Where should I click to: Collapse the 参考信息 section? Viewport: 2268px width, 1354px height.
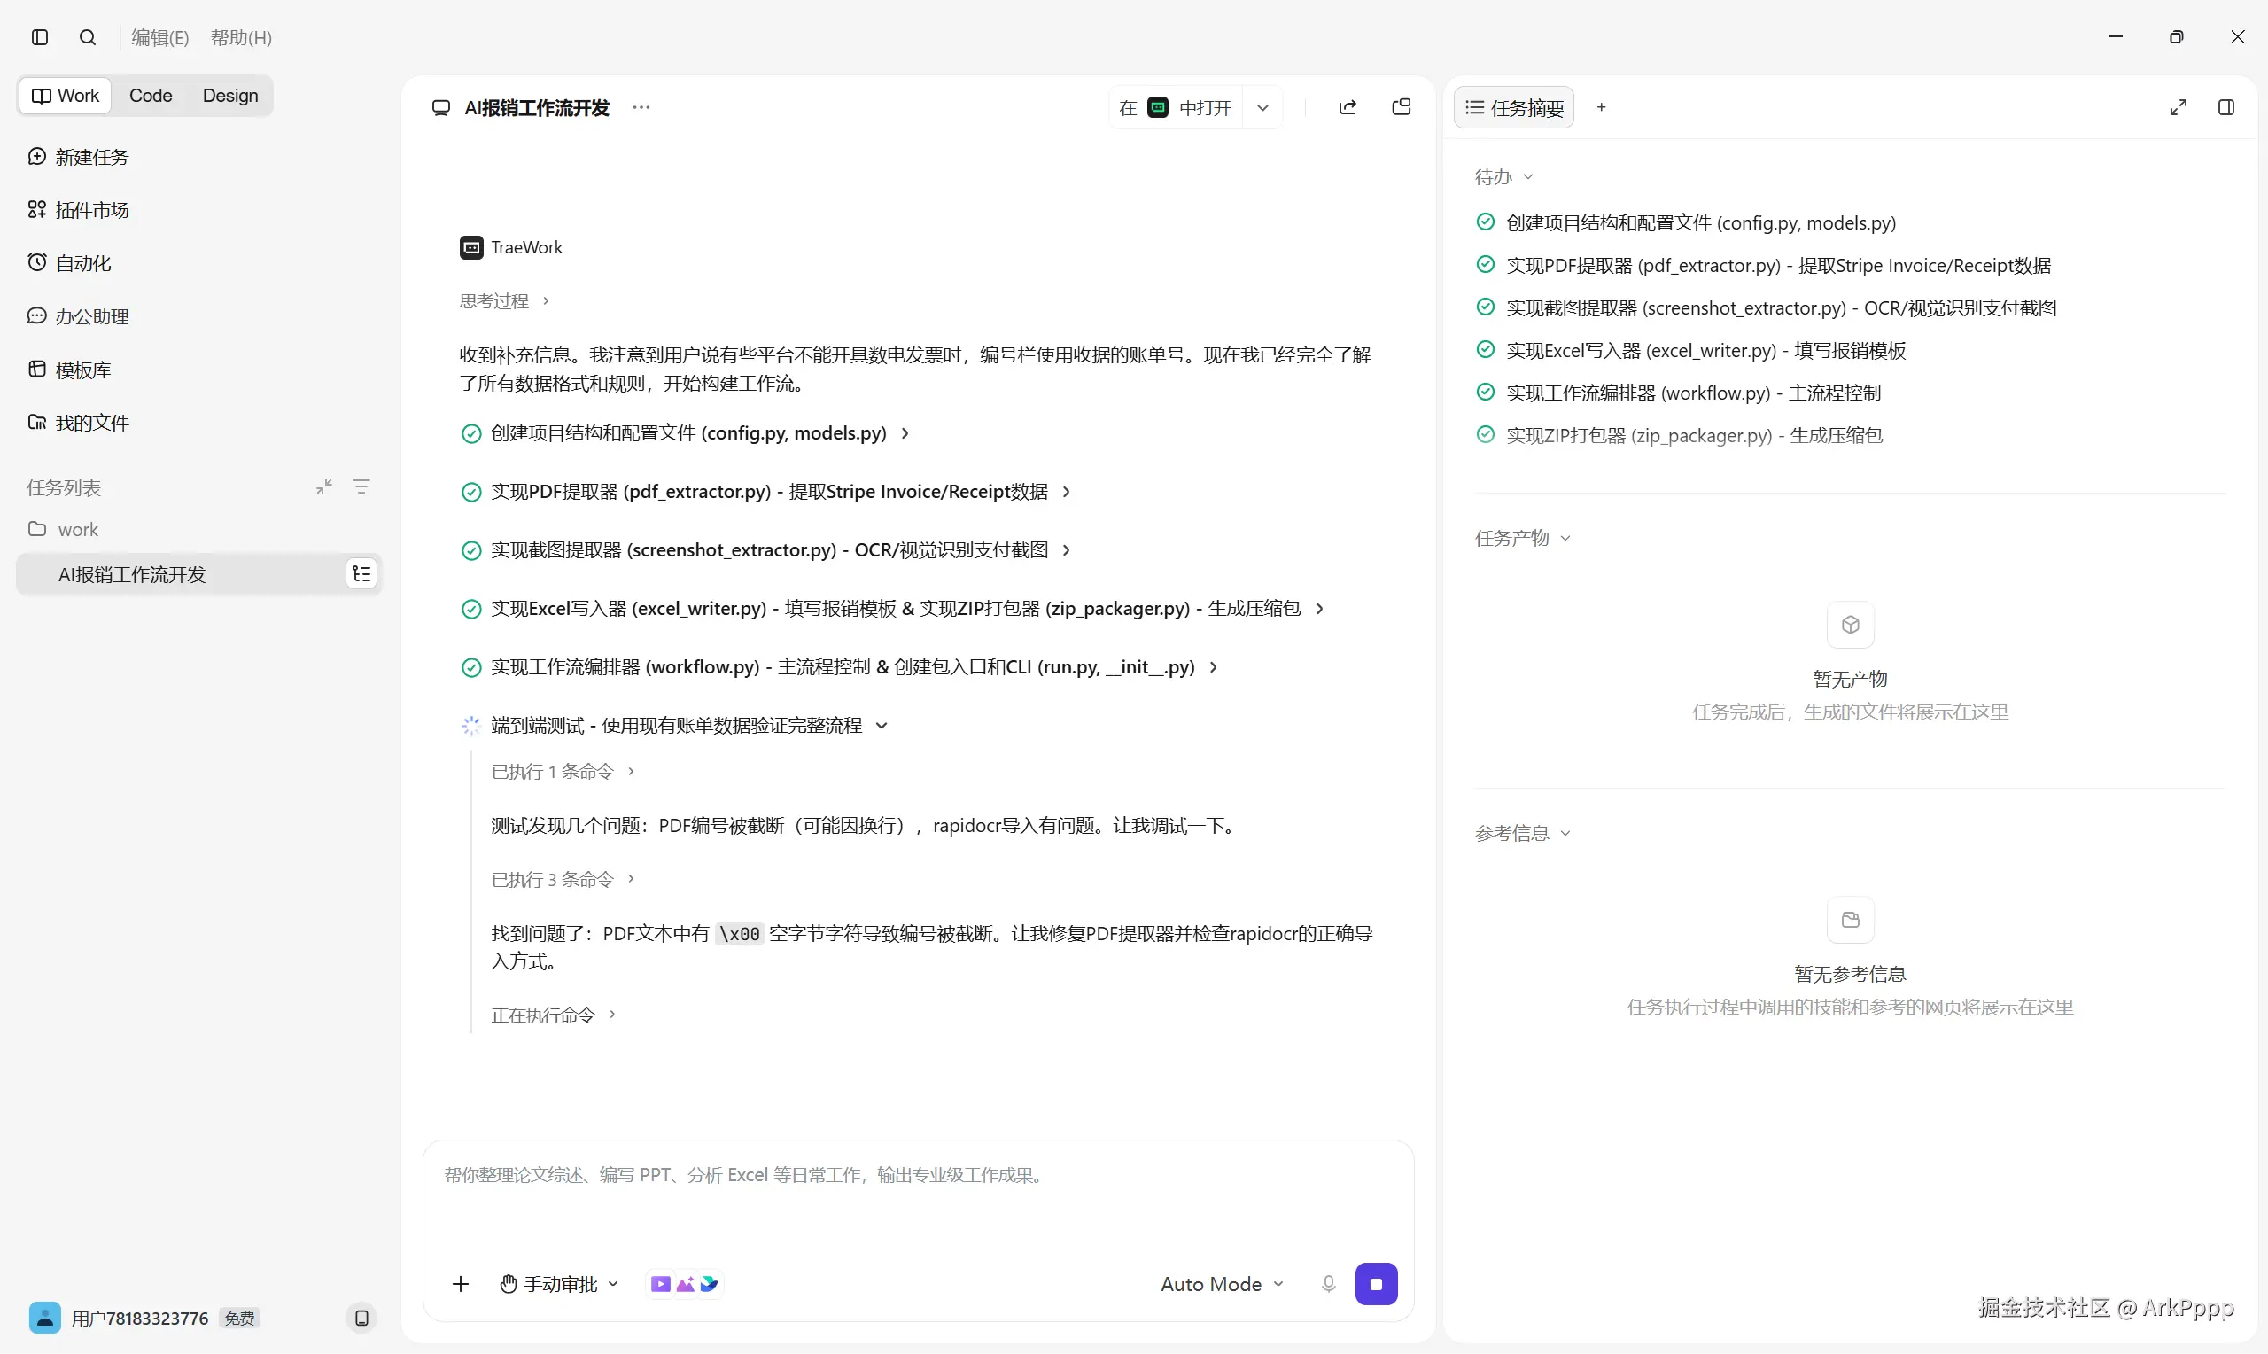[x=1522, y=833]
